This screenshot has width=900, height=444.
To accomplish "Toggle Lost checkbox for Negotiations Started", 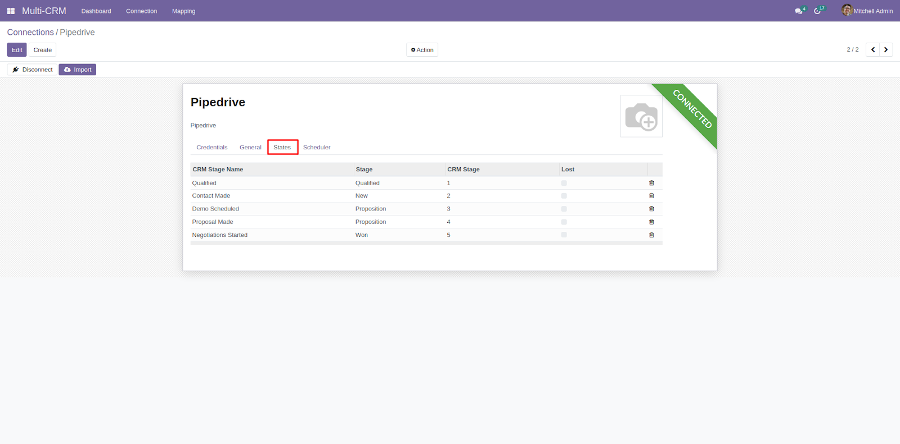I will pyautogui.click(x=564, y=235).
